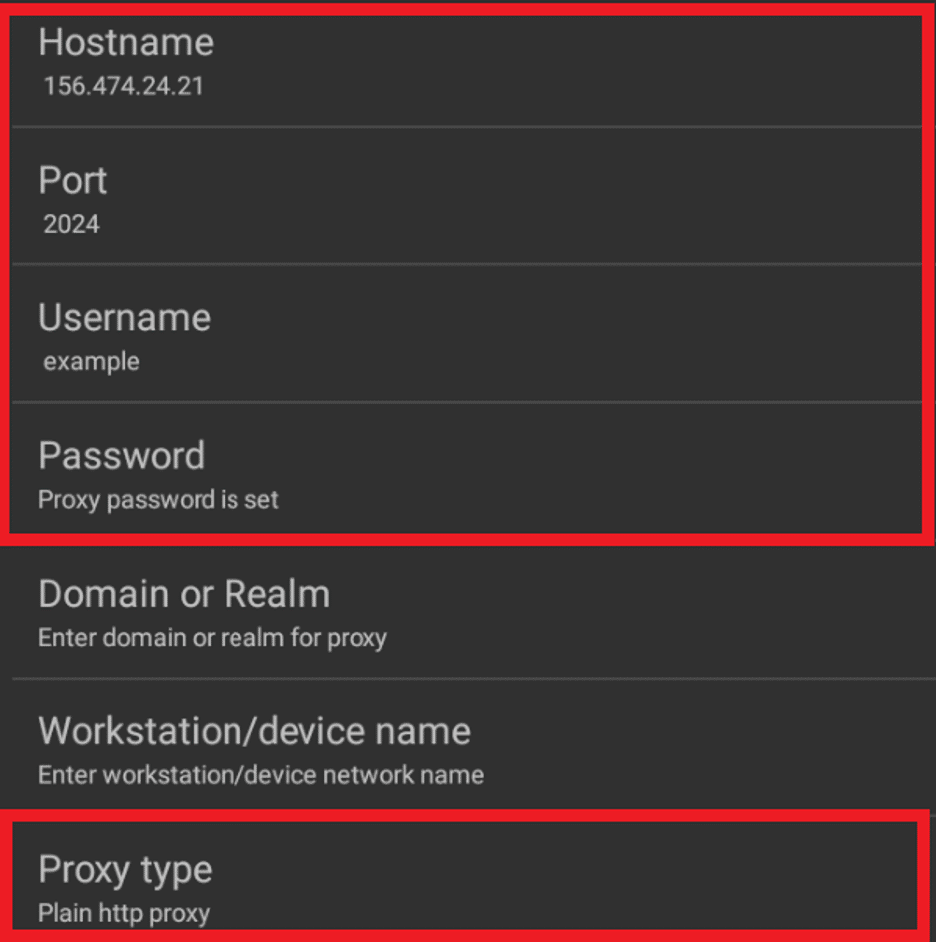Select the Domain or Realm row
Screen dimensions: 937x943
click(x=469, y=611)
